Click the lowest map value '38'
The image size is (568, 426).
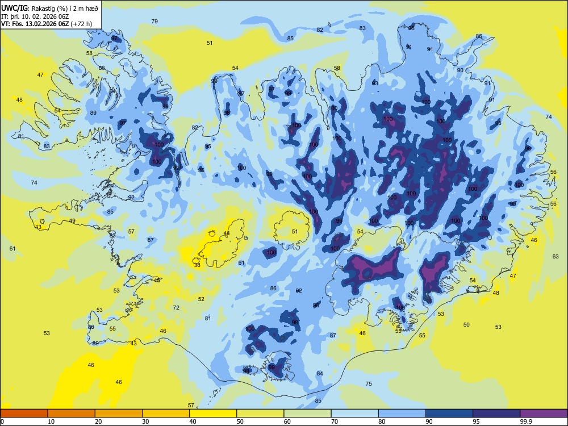pyautogui.click(x=198, y=265)
